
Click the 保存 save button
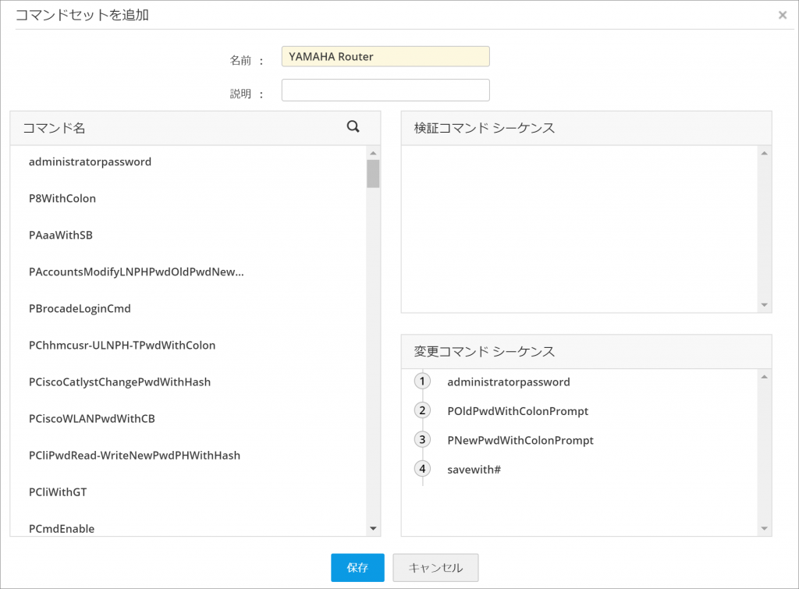tap(357, 568)
